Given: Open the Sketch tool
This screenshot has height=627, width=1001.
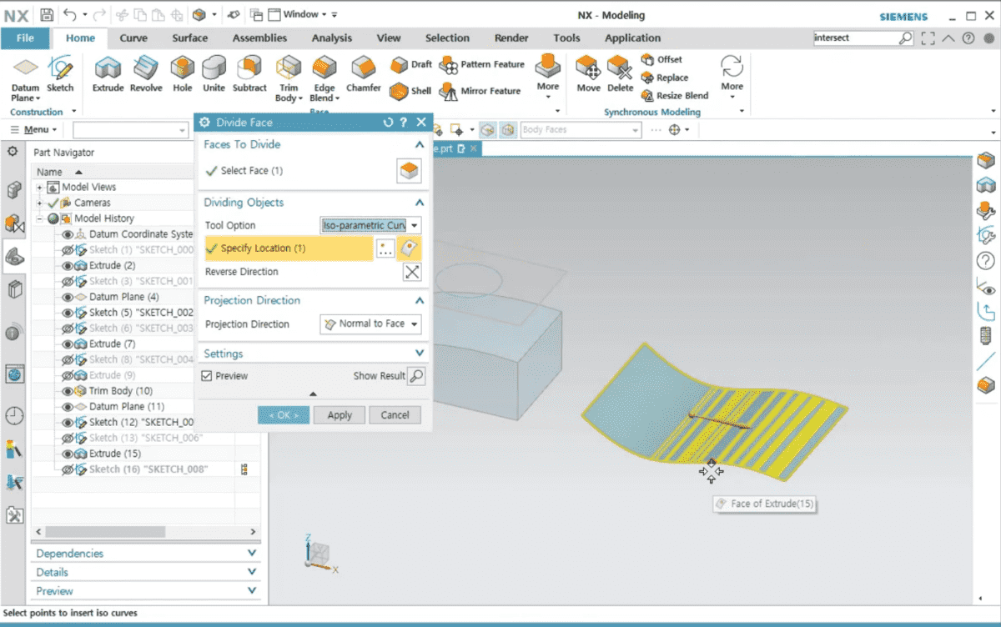Looking at the screenshot, I should pyautogui.click(x=60, y=75).
